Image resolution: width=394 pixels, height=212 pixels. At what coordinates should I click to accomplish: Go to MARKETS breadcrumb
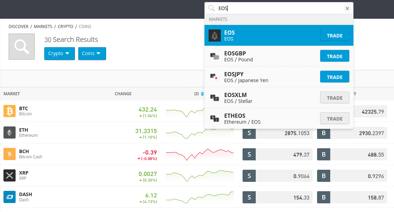click(43, 26)
